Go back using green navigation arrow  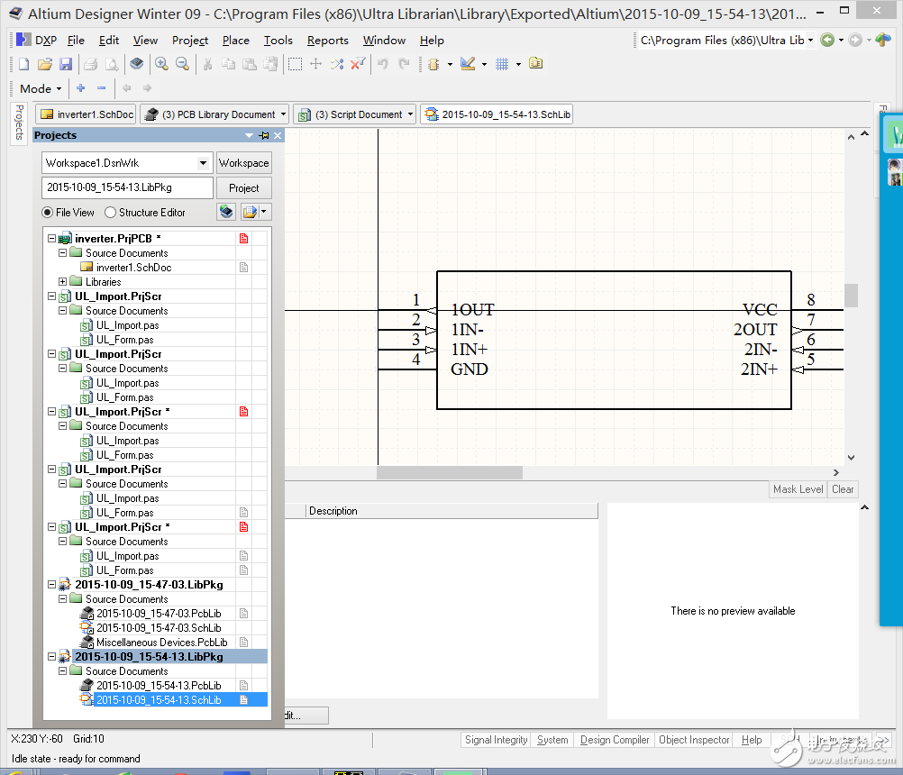click(x=827, y=40)
